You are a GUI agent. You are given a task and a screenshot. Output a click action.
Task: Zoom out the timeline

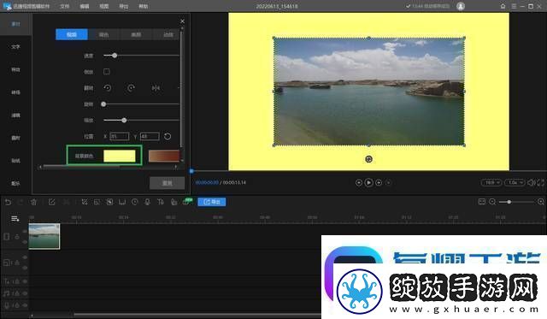492,202
